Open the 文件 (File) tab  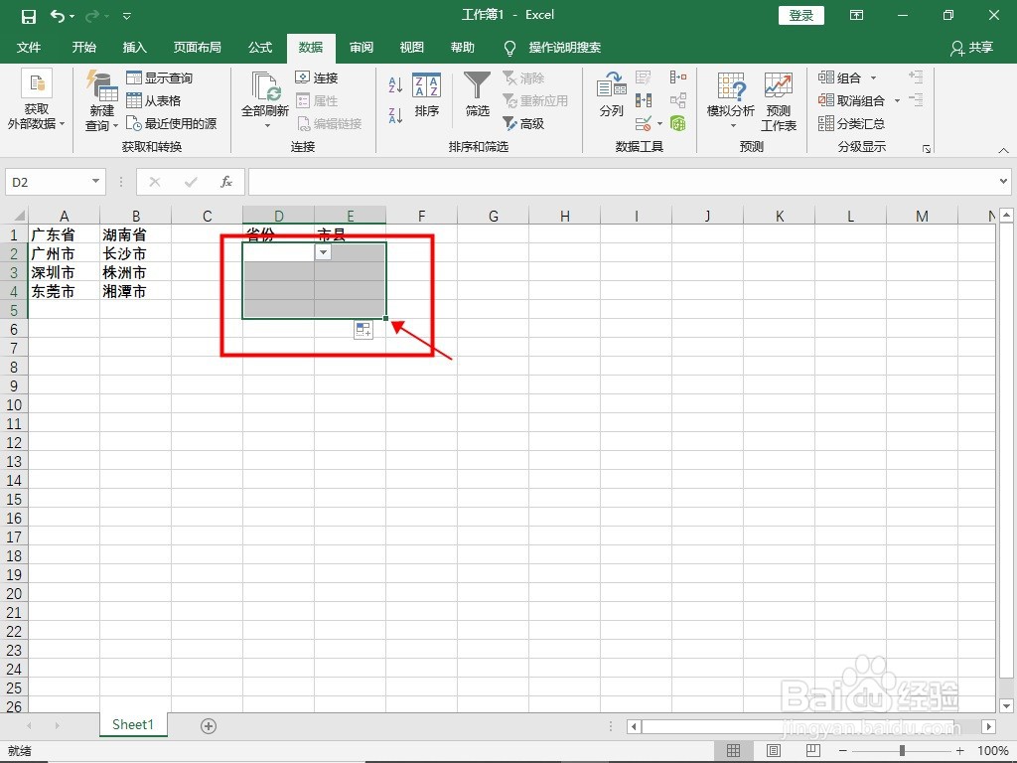point(29,48)
